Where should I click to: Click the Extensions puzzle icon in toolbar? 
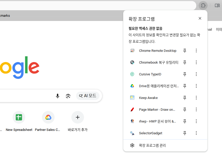203,5
